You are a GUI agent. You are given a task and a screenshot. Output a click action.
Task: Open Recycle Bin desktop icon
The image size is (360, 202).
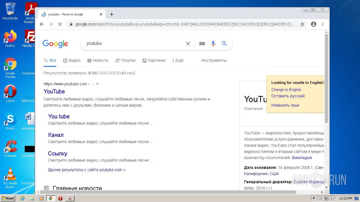pyautogui.click(x=10, y=11)
